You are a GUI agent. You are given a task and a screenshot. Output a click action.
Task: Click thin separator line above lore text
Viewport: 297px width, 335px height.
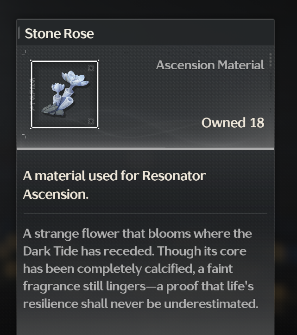point(145,214)
